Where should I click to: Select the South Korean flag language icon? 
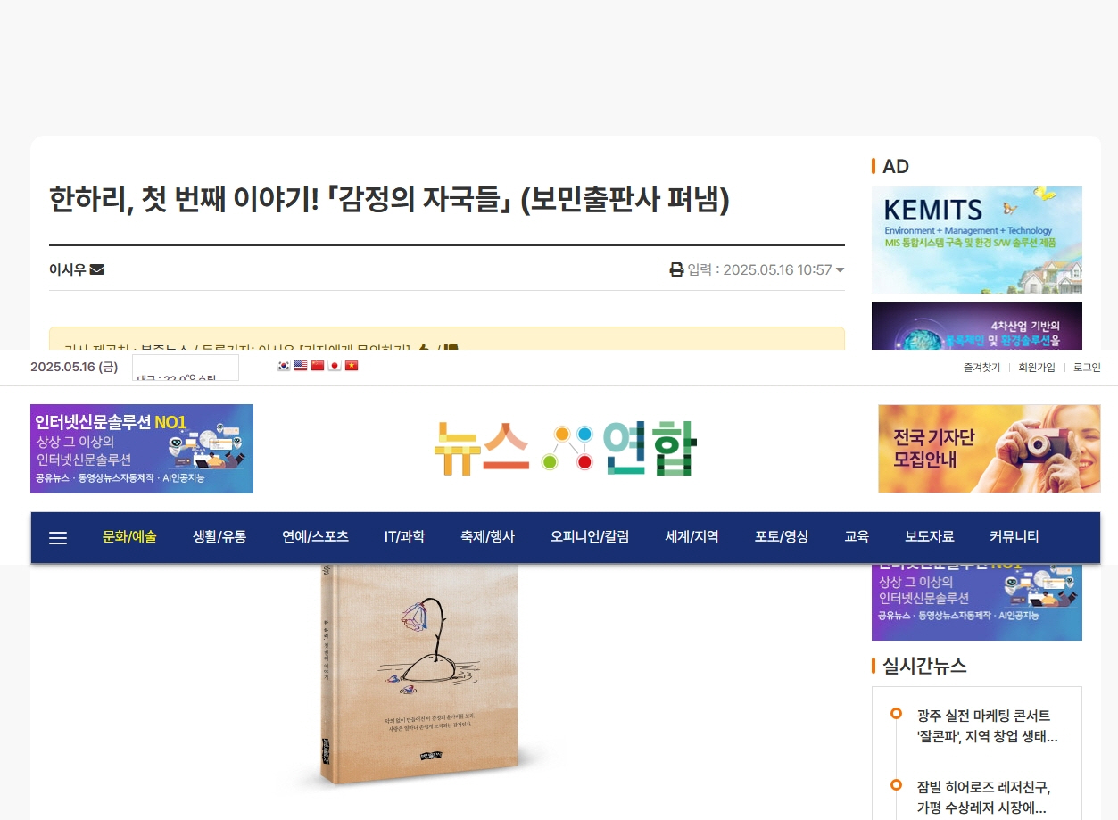click(x=284, y=366)
